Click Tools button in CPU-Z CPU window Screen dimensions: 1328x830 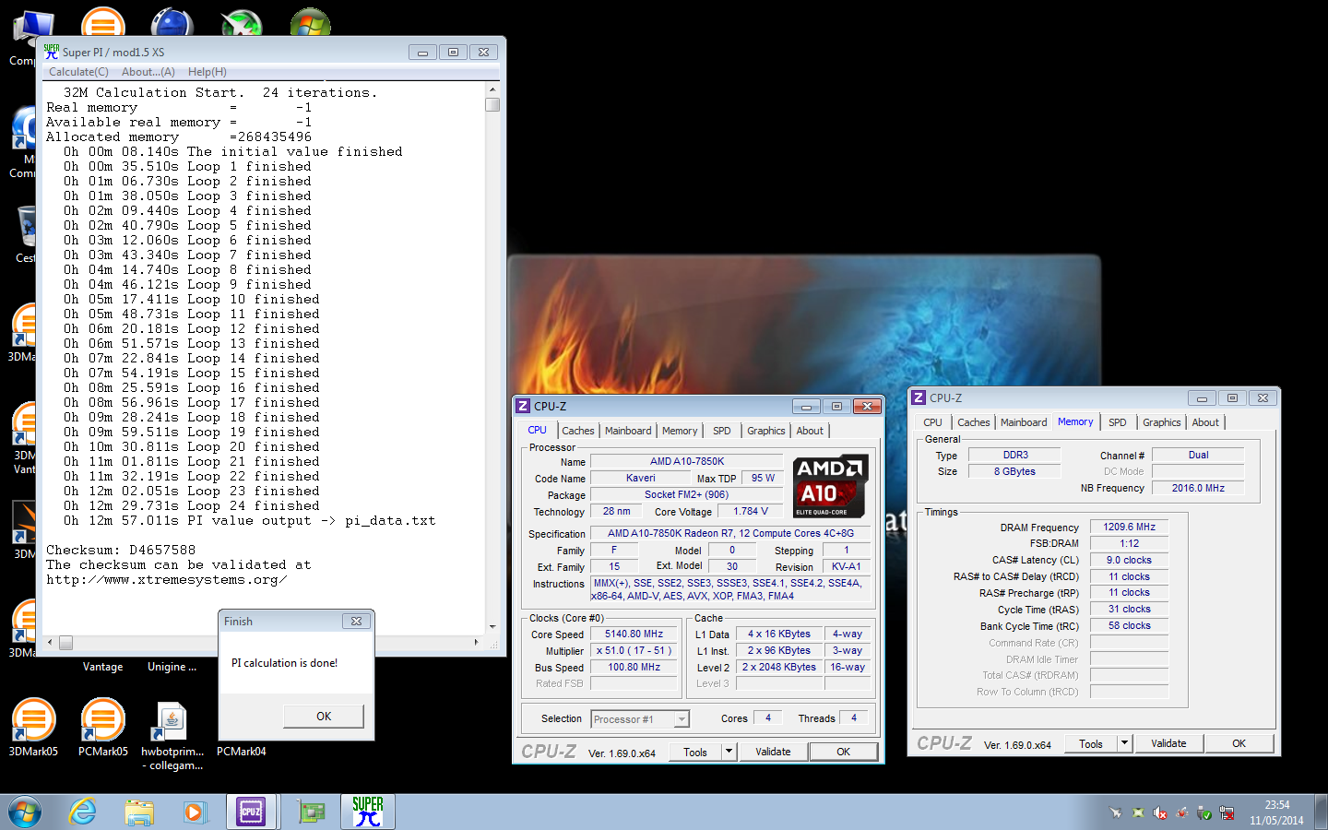point(695,752)
